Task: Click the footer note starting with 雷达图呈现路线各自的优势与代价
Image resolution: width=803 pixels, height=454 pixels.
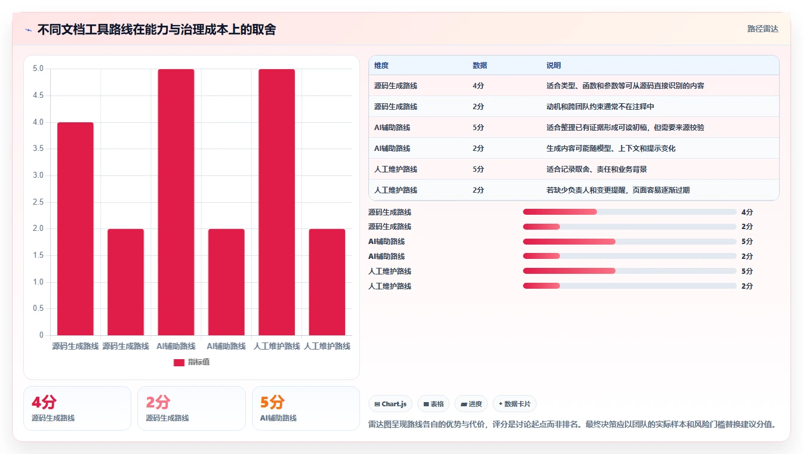Action: (573, 425)
